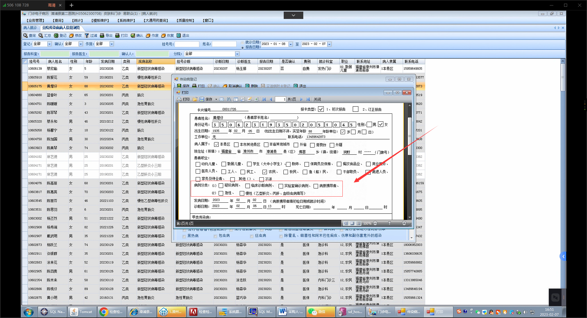This screenshot has width=587, height=318.
Task: Click the 查询 search icon in main toolbar
Action: pyautogui.click(x=26, y=35)
